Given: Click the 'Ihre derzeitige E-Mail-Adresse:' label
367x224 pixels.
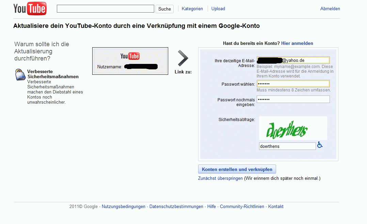Looking at the screenshot, I should (235, 63).
